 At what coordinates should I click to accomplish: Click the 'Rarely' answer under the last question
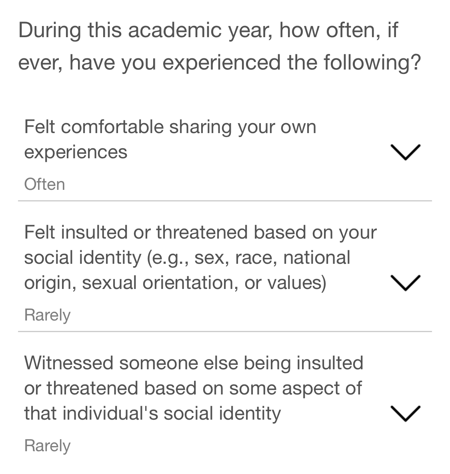click(x=47, y=445)
